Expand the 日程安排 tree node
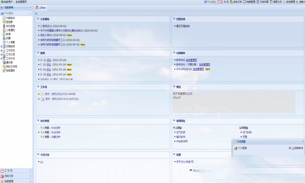The width and height of the screenshot is (305, 183). (1, 46)
